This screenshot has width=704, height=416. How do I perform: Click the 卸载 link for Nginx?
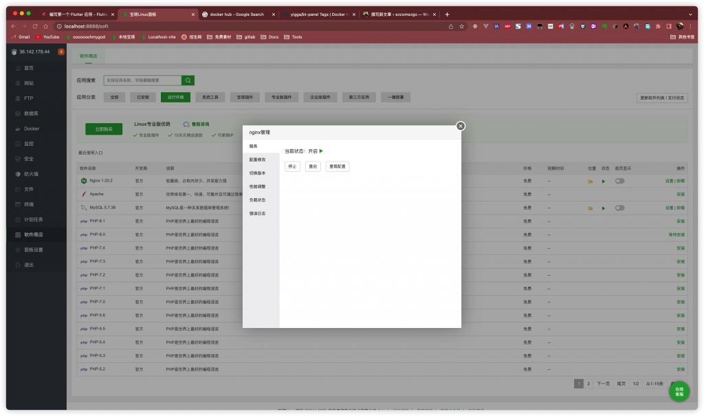[x=681, y=181]
